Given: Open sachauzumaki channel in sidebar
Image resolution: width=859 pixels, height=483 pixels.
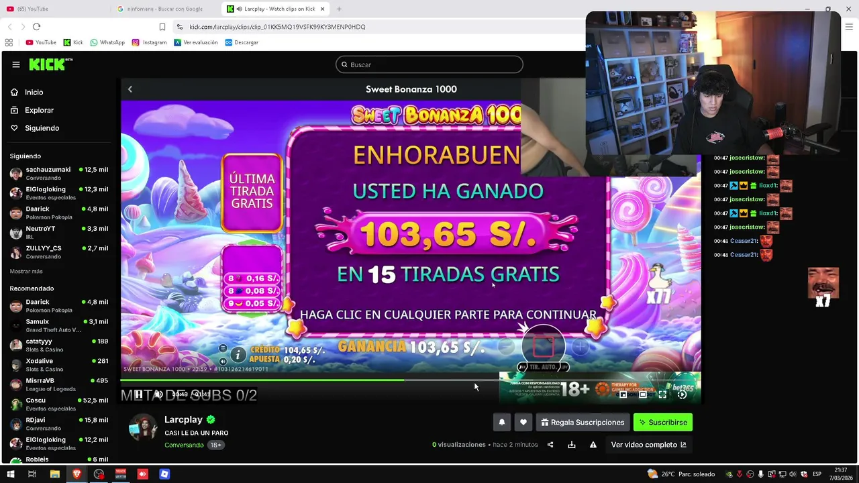Looking at the screenshot, I should tap(59, 173).
